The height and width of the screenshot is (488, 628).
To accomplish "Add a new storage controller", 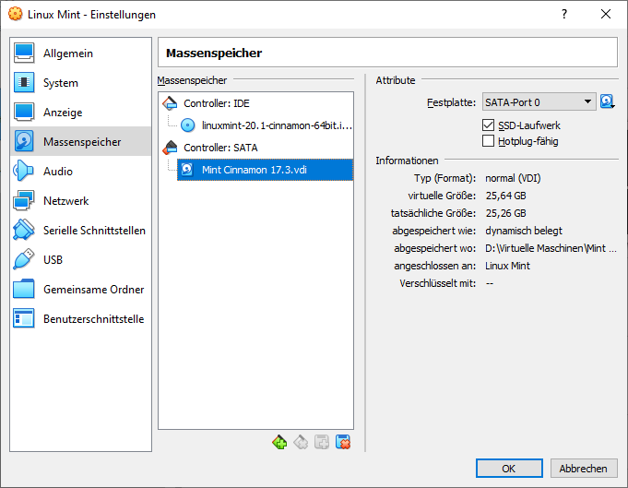I will point(279,442).
